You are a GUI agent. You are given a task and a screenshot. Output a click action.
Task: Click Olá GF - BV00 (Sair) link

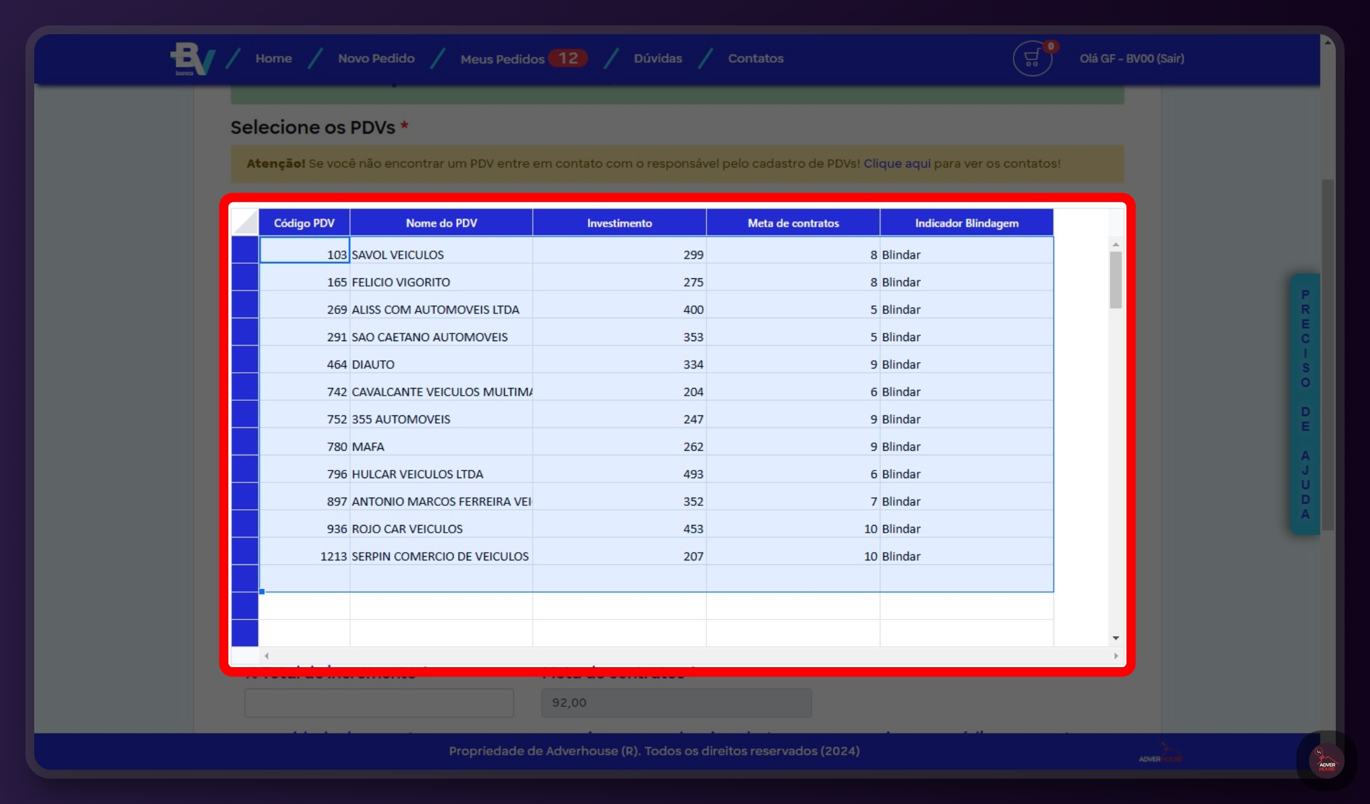pos(1132,58)
